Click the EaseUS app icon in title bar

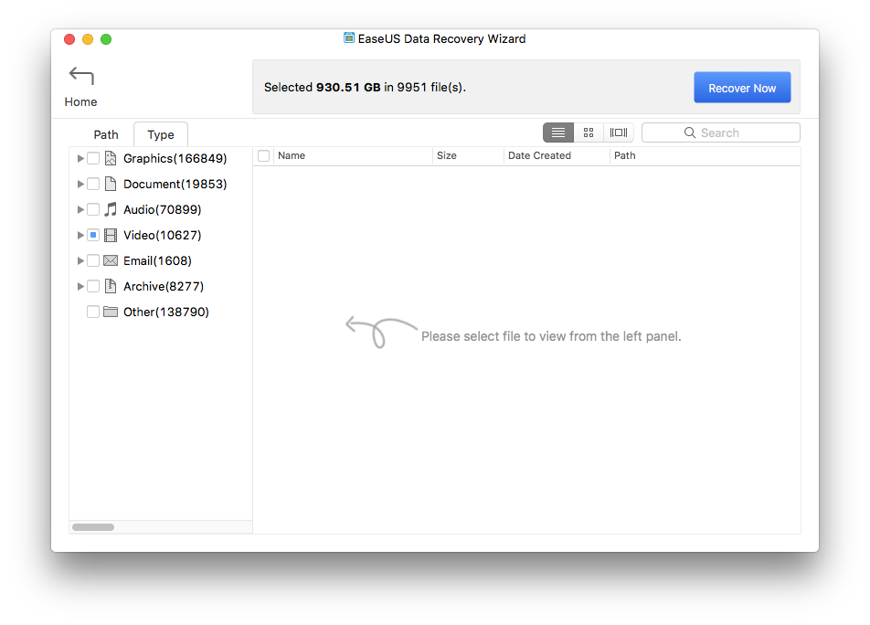point(349,38)
